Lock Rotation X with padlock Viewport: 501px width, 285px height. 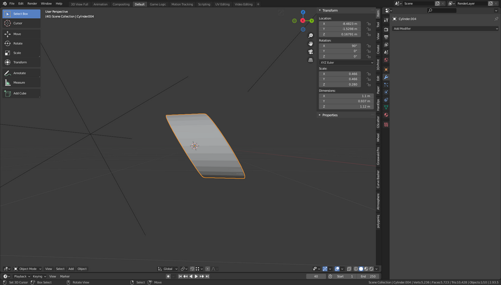pyautogui.click(x=368, y=46)
